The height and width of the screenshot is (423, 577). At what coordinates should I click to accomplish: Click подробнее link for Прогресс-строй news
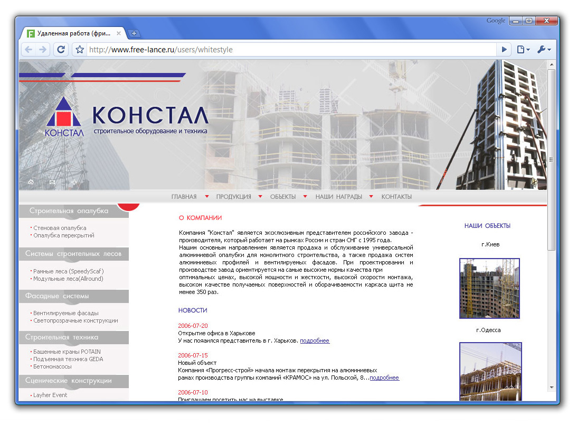[384, 378]
